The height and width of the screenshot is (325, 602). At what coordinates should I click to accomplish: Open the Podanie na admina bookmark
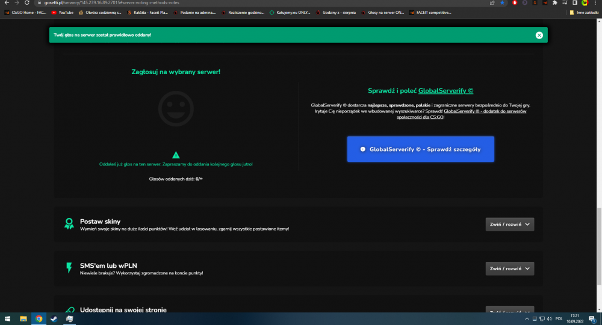pos(194,13)
